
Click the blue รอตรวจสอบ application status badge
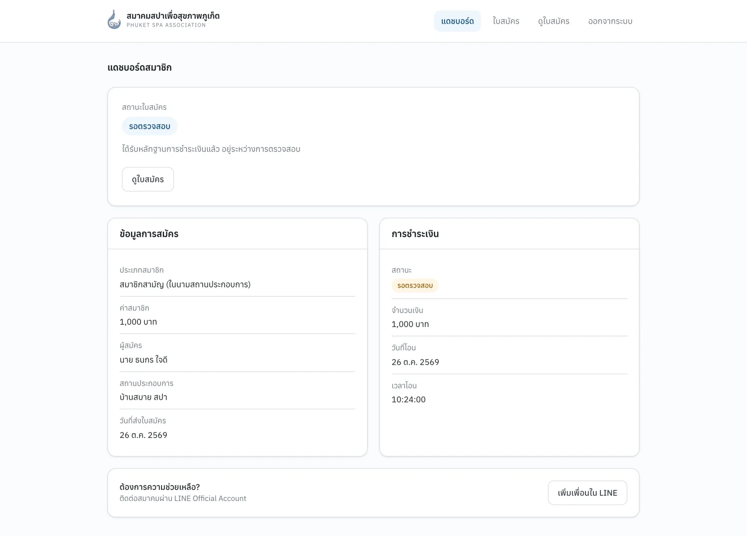tap(149, 126)
